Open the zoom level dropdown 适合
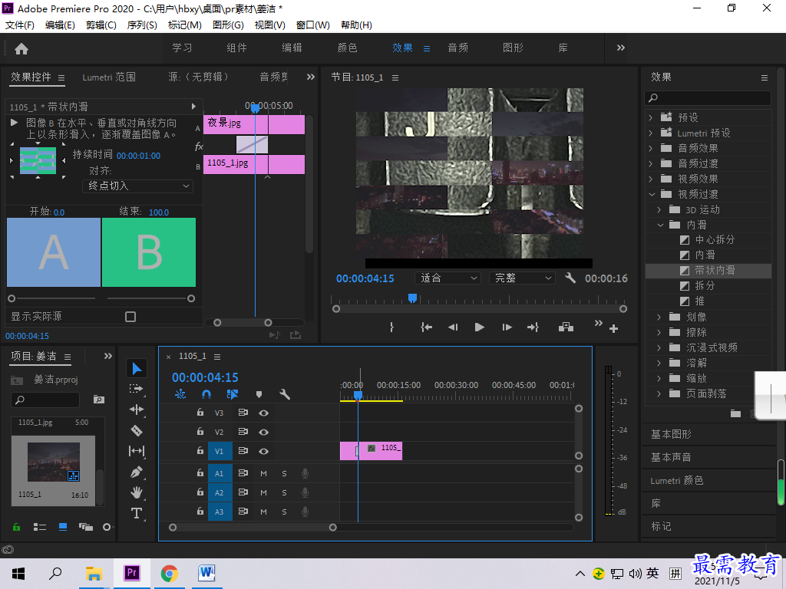The height and width of the screenshot is (589, 786). tap(447, 278)
